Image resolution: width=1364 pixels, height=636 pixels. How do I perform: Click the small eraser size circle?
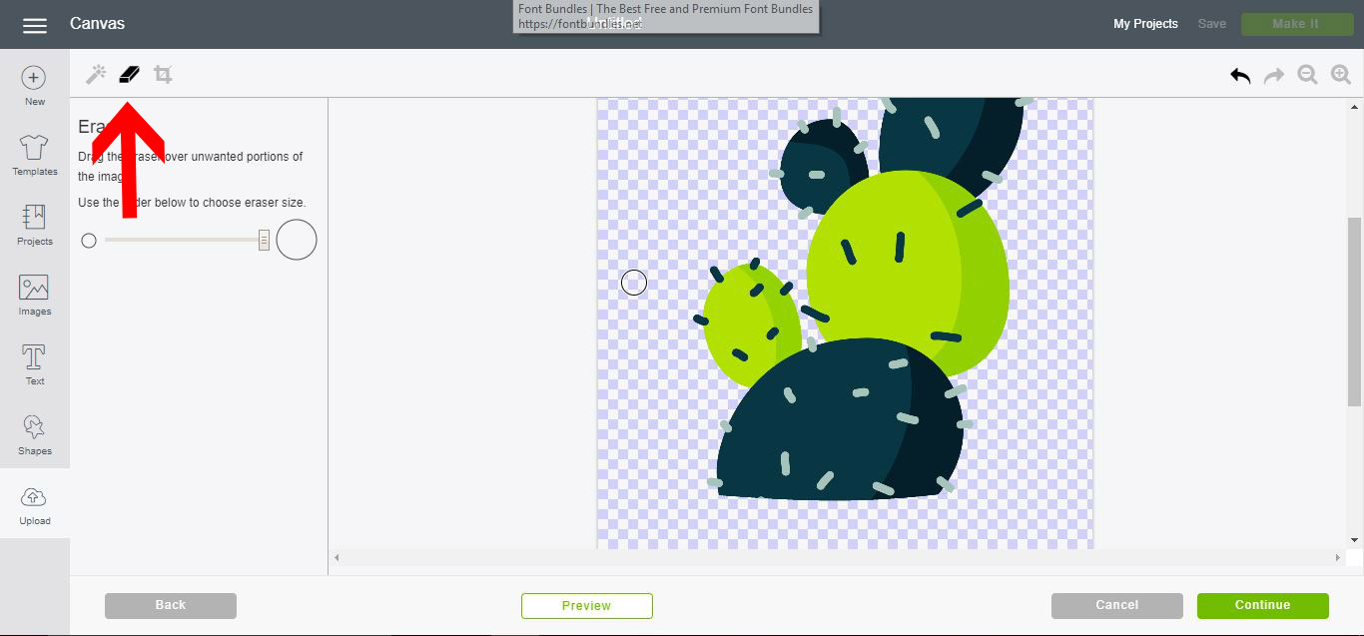coord(89,241)
